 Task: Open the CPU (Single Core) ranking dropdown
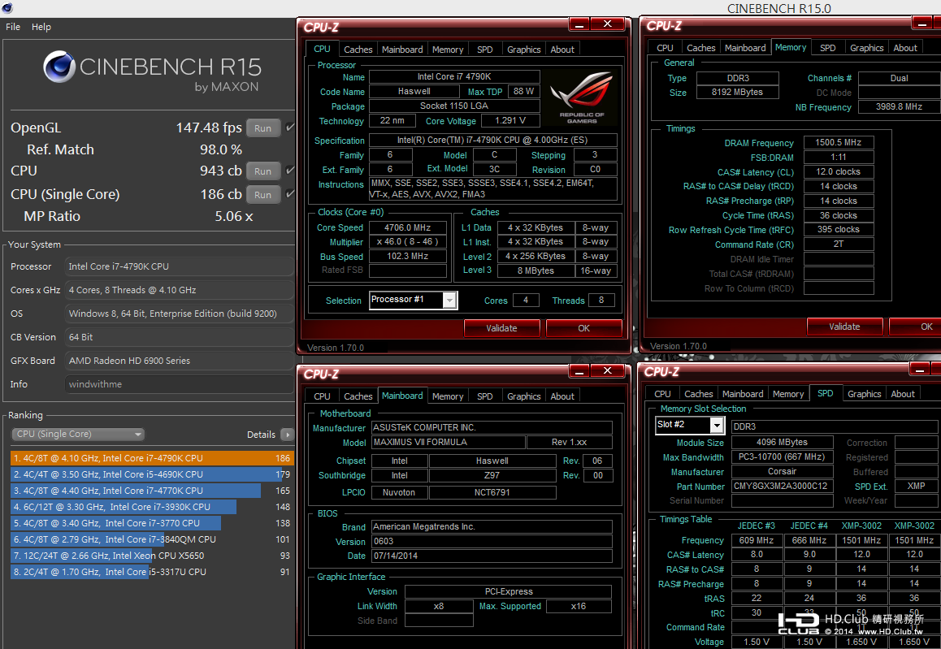coord(78,434)
